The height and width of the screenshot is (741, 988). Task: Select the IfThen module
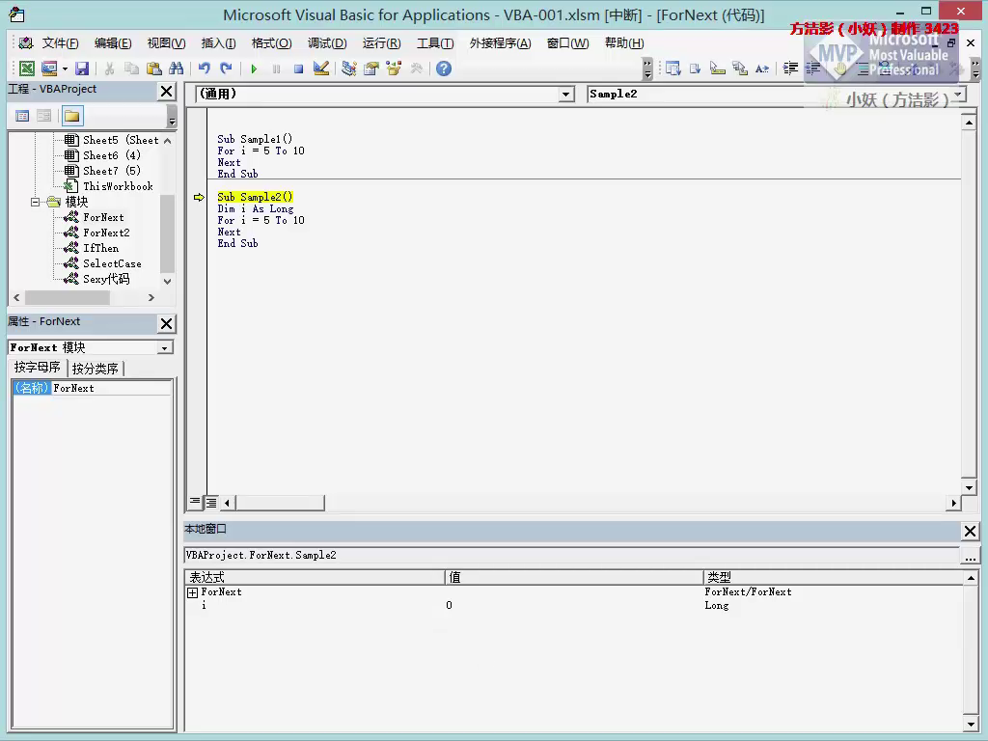pyautogui.click(x=100, y=248)
